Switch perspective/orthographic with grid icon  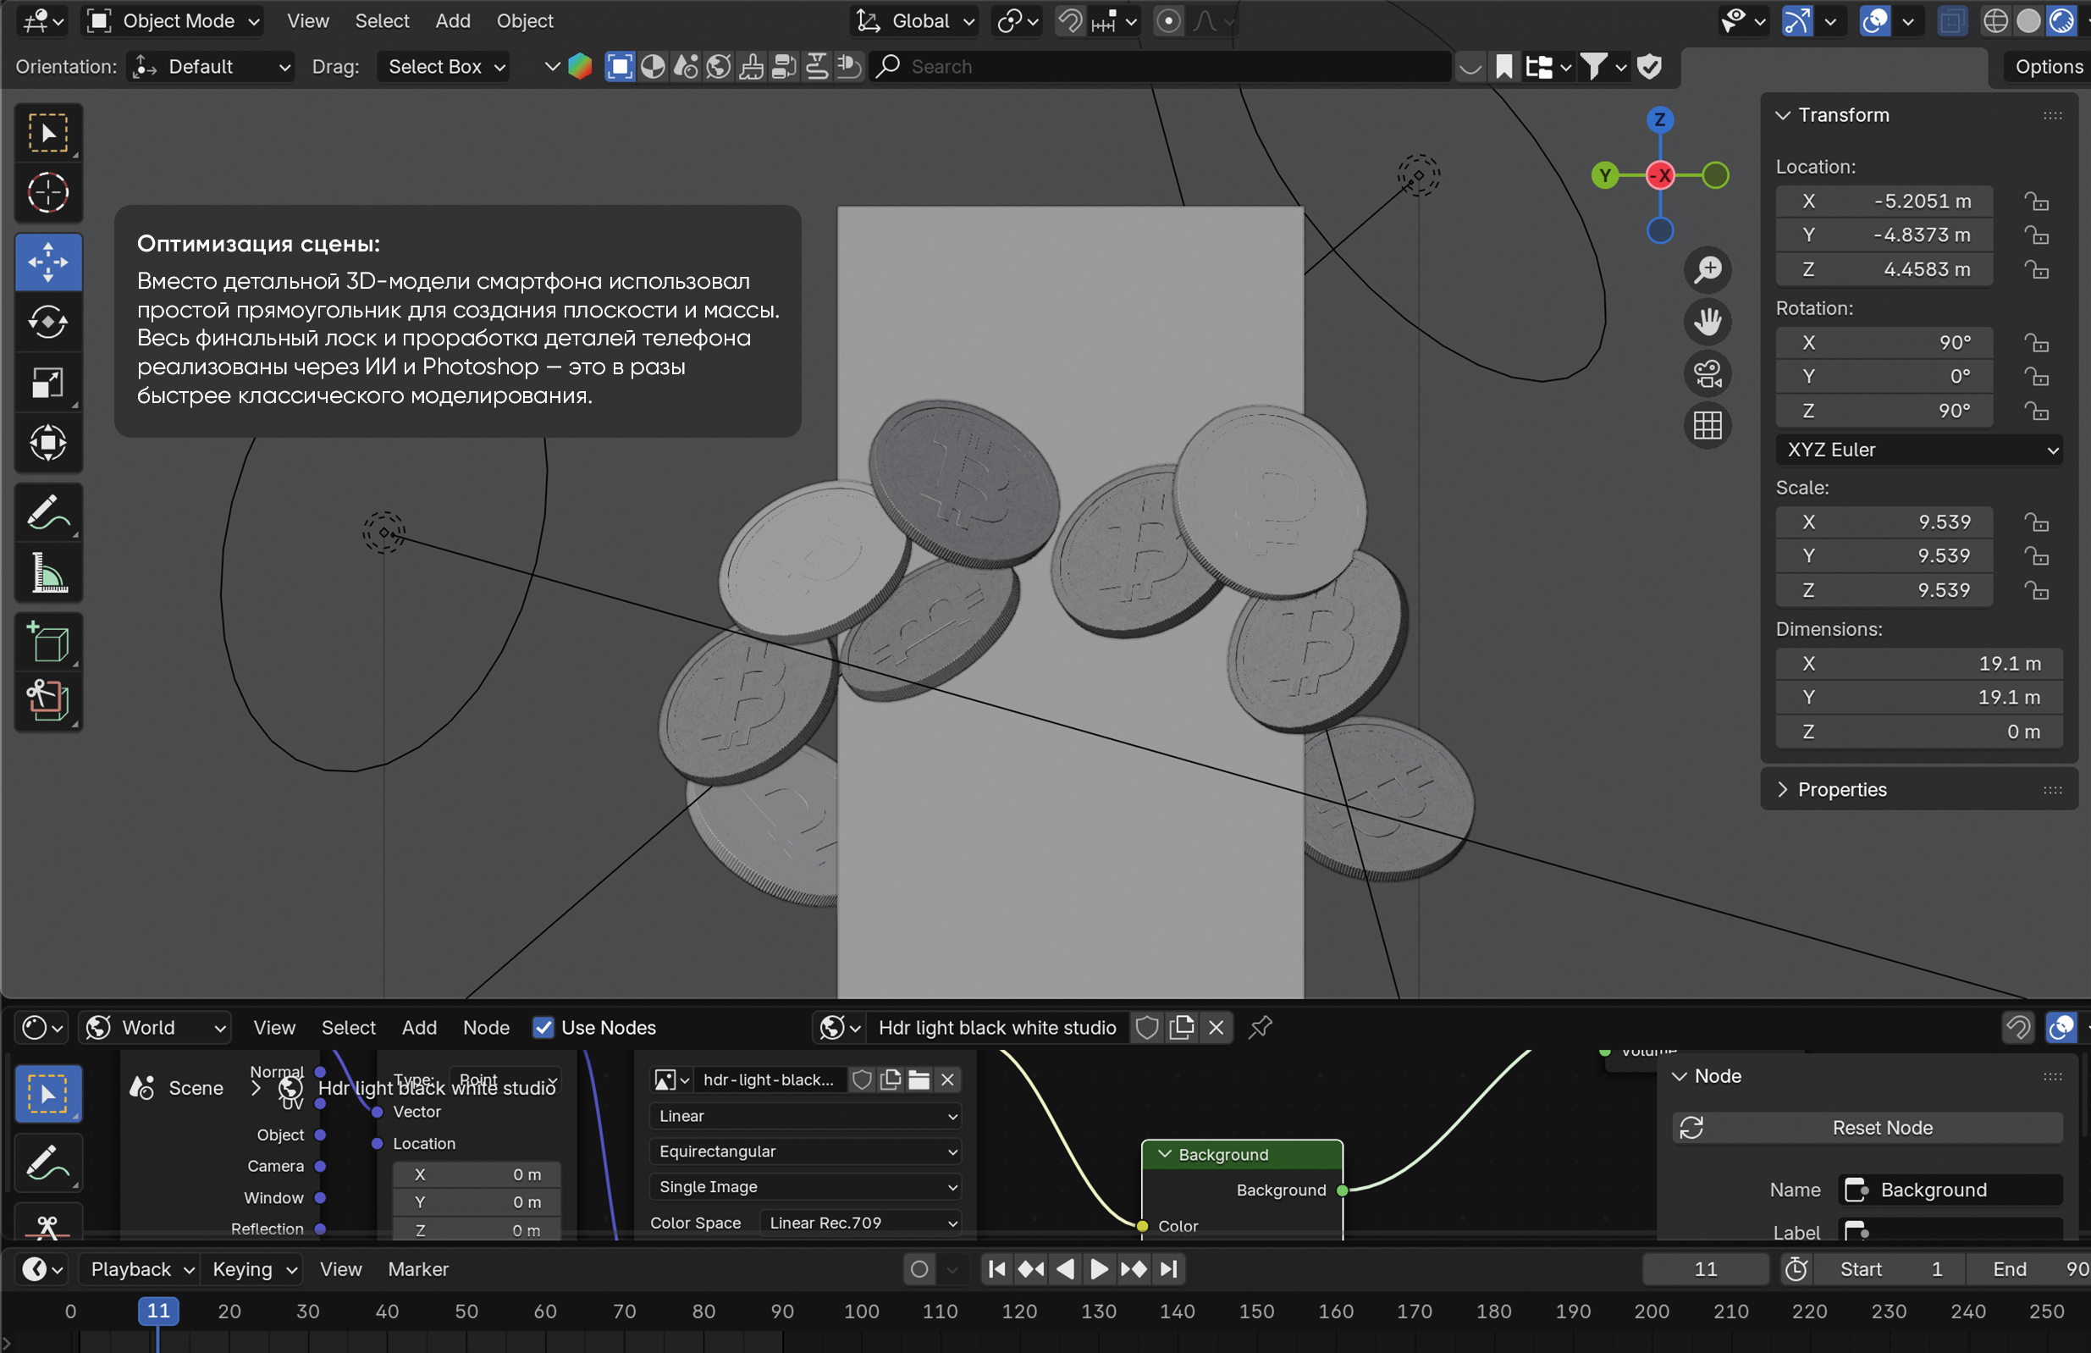pos(1708,426)
